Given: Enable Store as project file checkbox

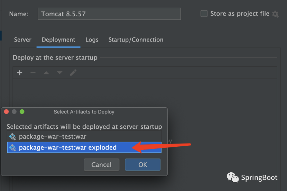Looking at the screenshot, I should 204,13.
